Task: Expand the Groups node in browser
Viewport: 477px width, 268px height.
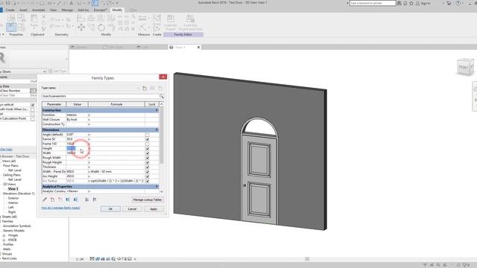Action: [1, 254]
